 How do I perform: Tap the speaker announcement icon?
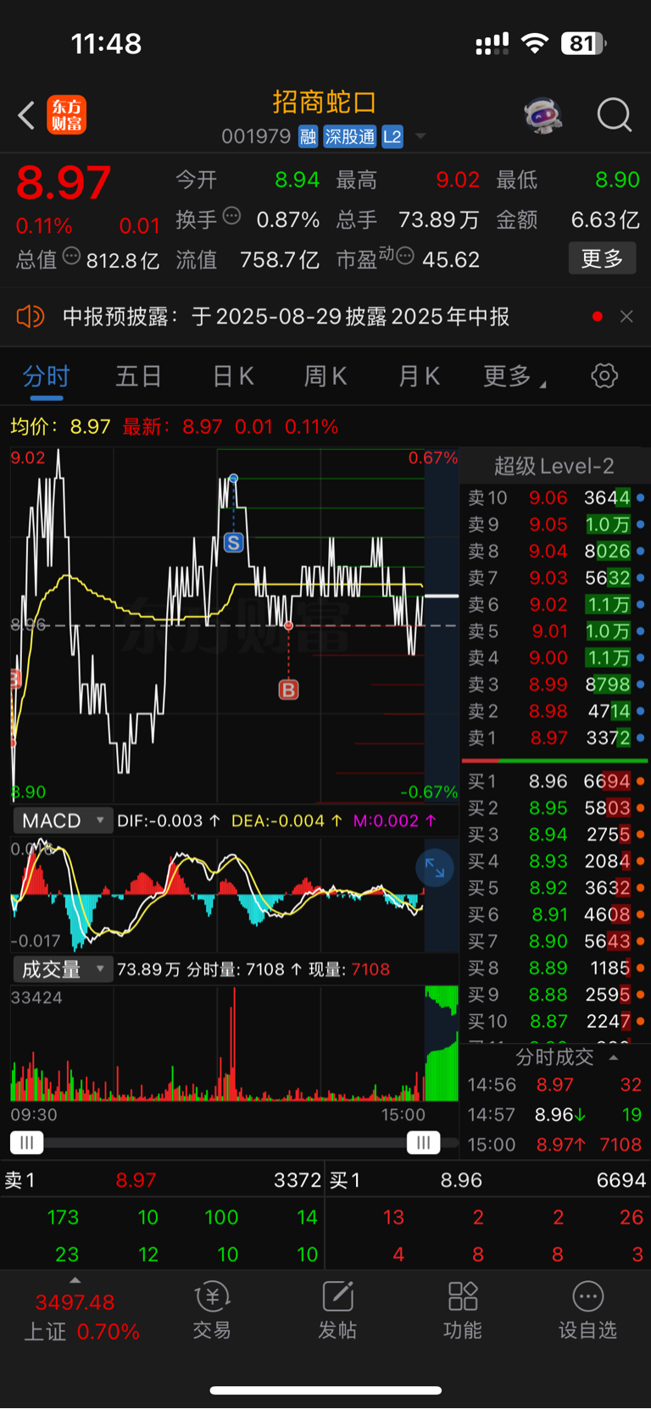30,317
